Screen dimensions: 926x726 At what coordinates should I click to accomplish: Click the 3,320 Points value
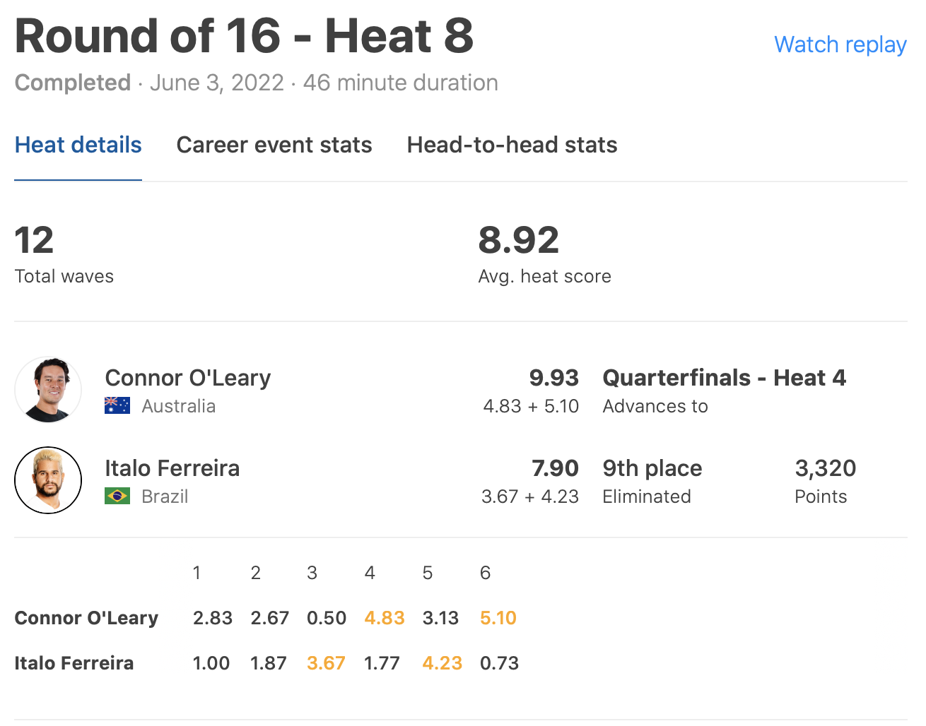pyautogui.click(x=825, y=468)
